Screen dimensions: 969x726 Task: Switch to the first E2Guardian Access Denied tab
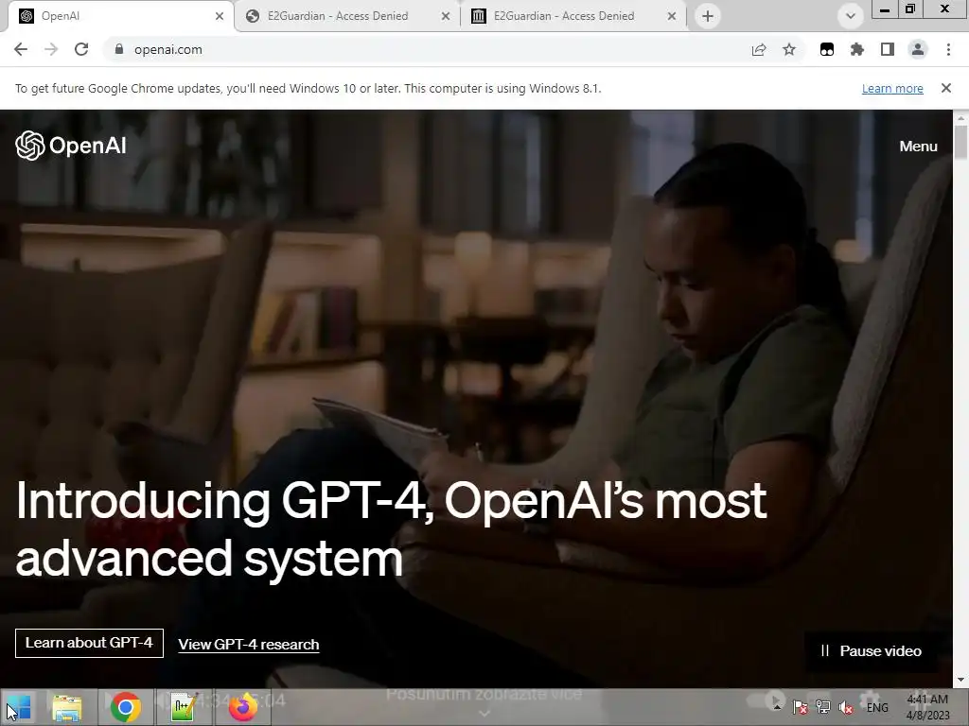click(347, 16)
